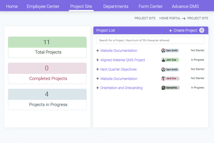Expand the Orientation and Onboarding row

pos(98,88)
